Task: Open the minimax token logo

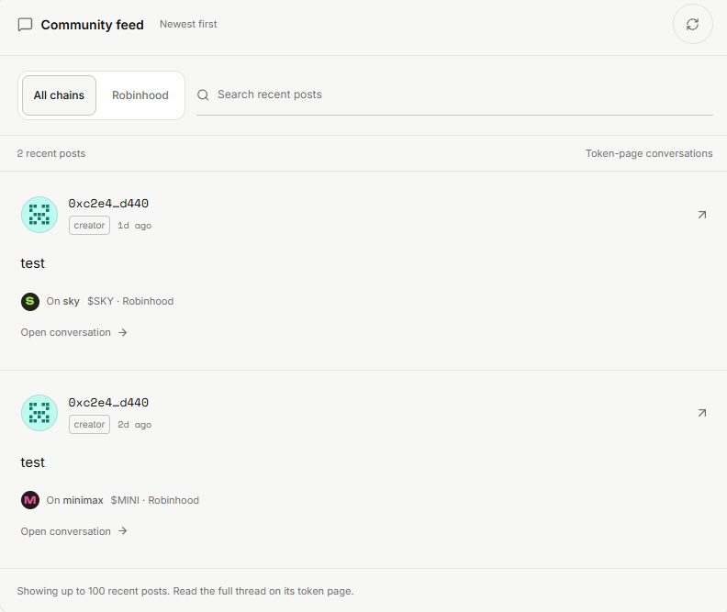Action: (30, 500)
